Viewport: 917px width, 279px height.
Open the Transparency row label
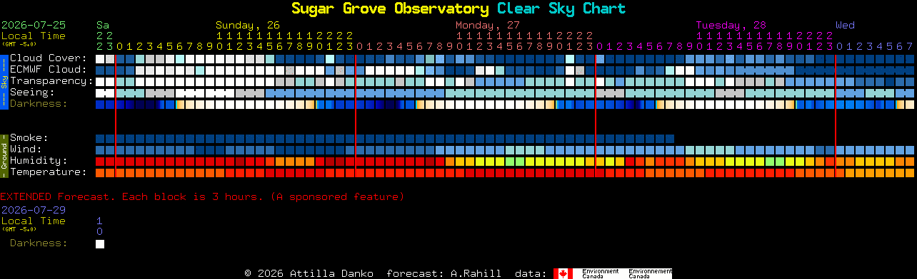pos(51,81)
